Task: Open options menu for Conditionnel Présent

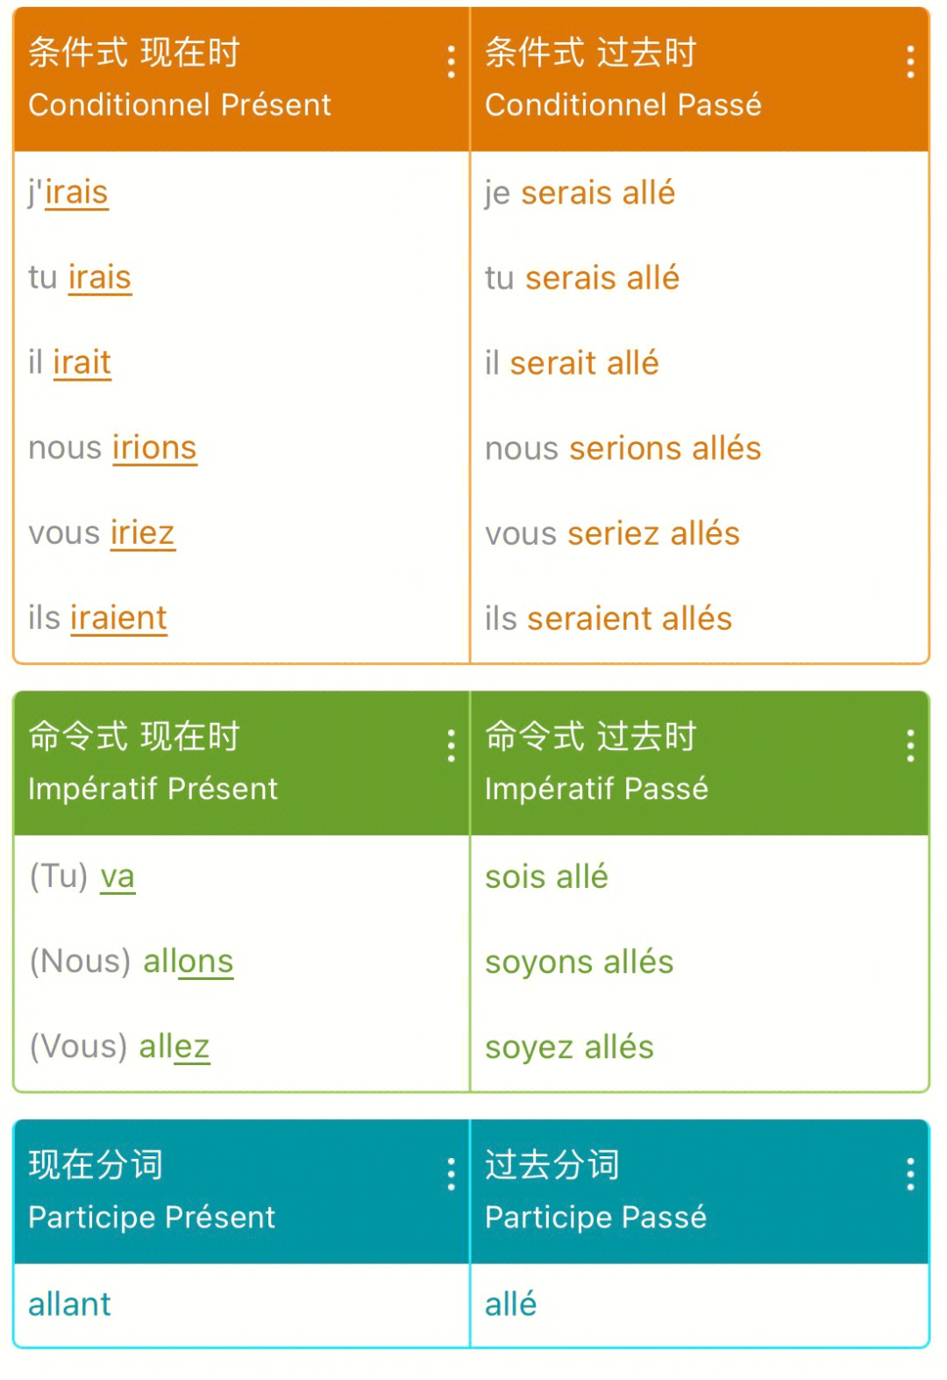Action: point(451,62)
